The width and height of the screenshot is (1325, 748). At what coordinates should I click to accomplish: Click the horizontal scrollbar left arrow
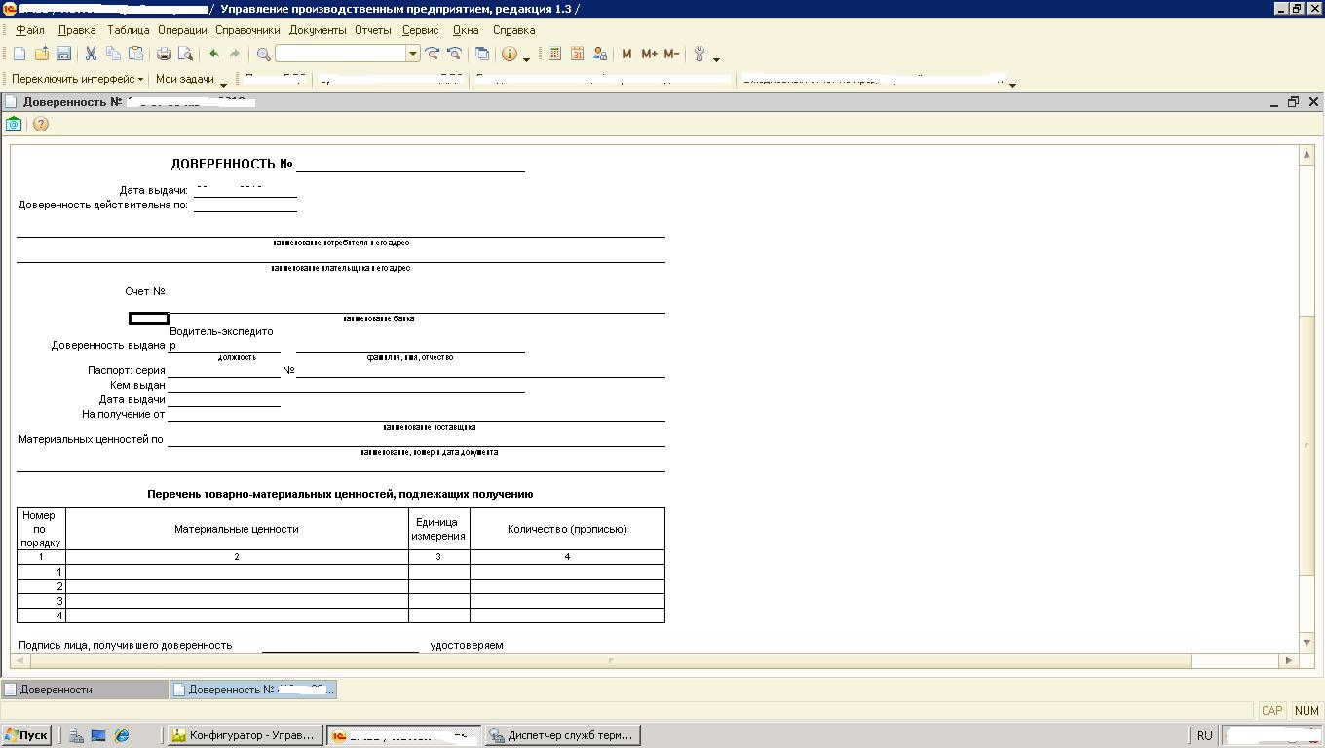coord(19,660)
